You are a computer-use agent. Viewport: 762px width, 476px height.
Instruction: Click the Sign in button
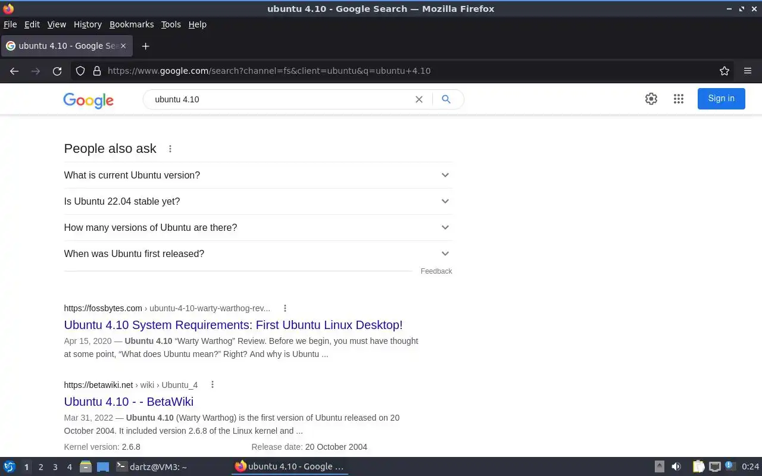coord(721,99)
